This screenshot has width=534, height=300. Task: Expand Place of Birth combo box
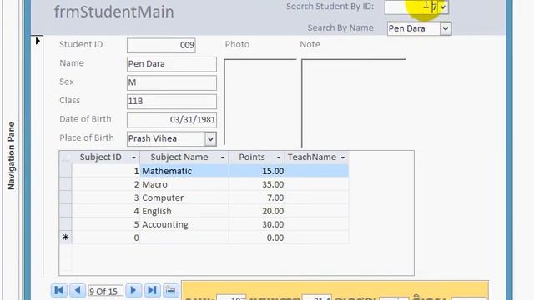click(210, 139)
